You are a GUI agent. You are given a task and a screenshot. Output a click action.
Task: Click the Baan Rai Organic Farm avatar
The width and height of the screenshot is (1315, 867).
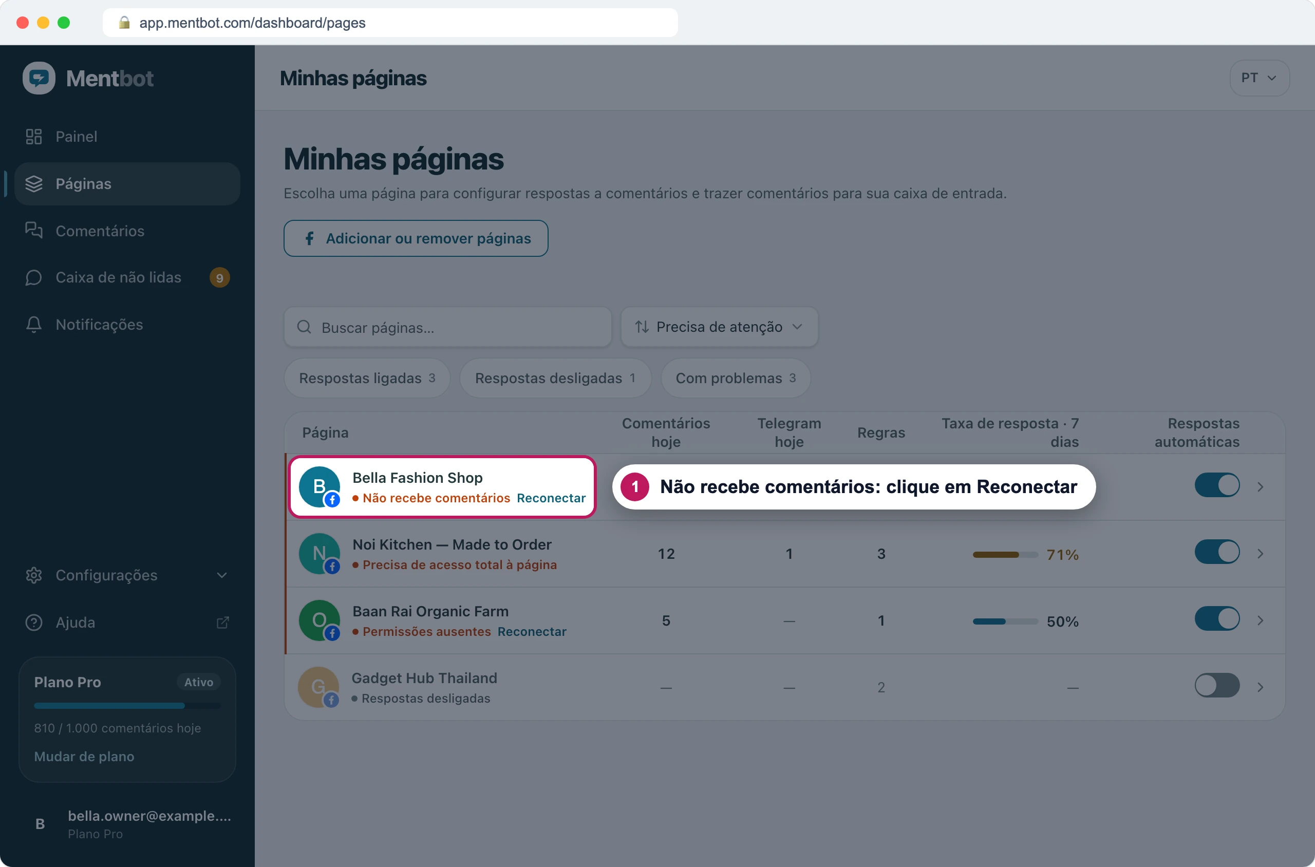point(320,620)
